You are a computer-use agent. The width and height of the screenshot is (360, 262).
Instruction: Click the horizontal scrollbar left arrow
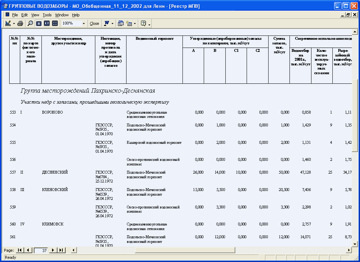click(x=74, y=250)
